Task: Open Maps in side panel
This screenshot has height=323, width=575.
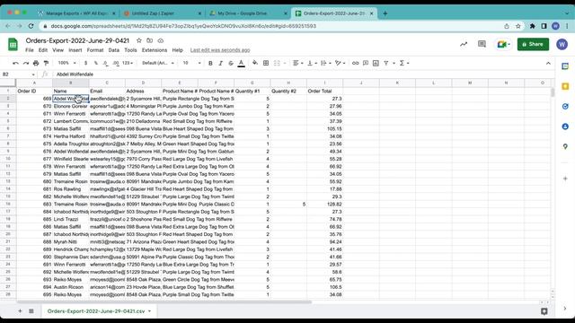Action: coord(565,146)
